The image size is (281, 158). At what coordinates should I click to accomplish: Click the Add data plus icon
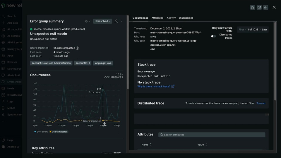[x=3, y=23]
